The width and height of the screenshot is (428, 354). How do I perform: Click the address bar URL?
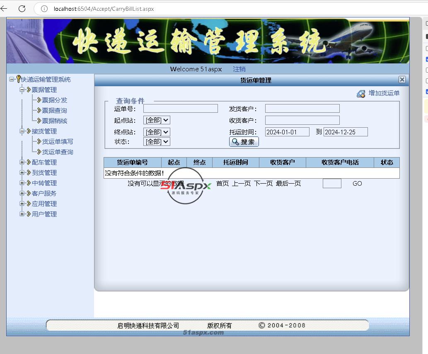pos(104,9)
